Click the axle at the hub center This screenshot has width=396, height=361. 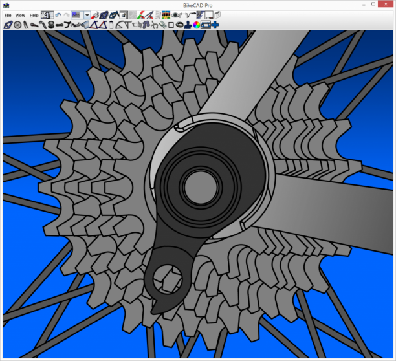pos(201,188)
